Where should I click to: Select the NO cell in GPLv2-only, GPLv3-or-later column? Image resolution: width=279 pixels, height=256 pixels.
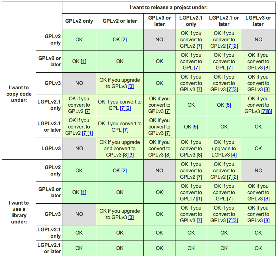(159, 40)
